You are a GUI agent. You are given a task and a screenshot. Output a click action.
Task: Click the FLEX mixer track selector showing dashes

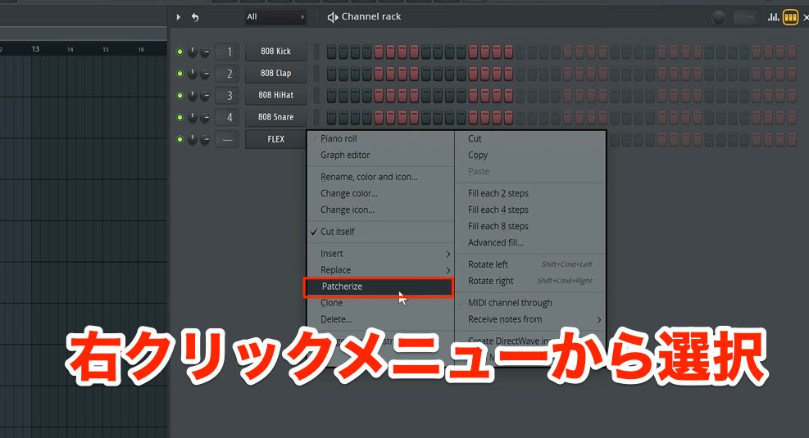click(x=227, y=139)
